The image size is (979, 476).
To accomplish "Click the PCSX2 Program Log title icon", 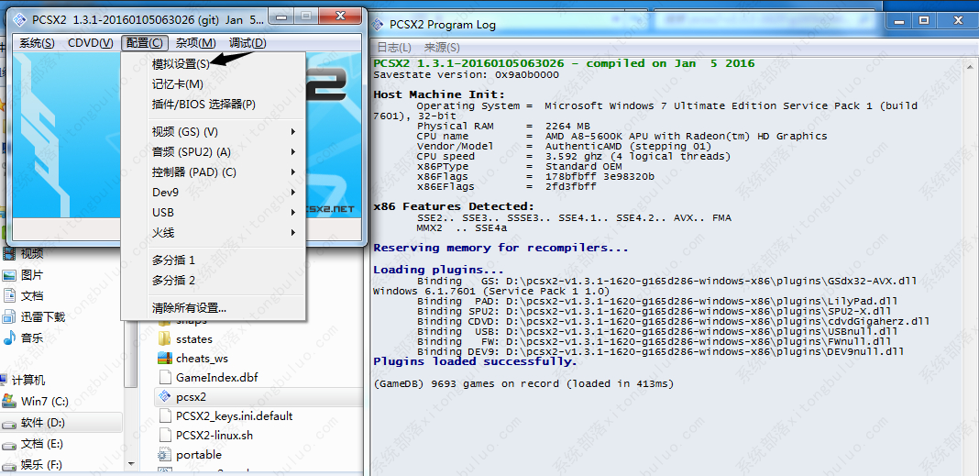I will coord(379,25).
